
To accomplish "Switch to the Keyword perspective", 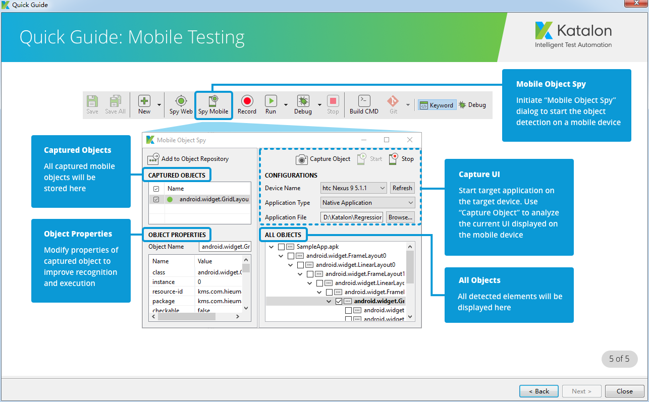I will [437, 105].
